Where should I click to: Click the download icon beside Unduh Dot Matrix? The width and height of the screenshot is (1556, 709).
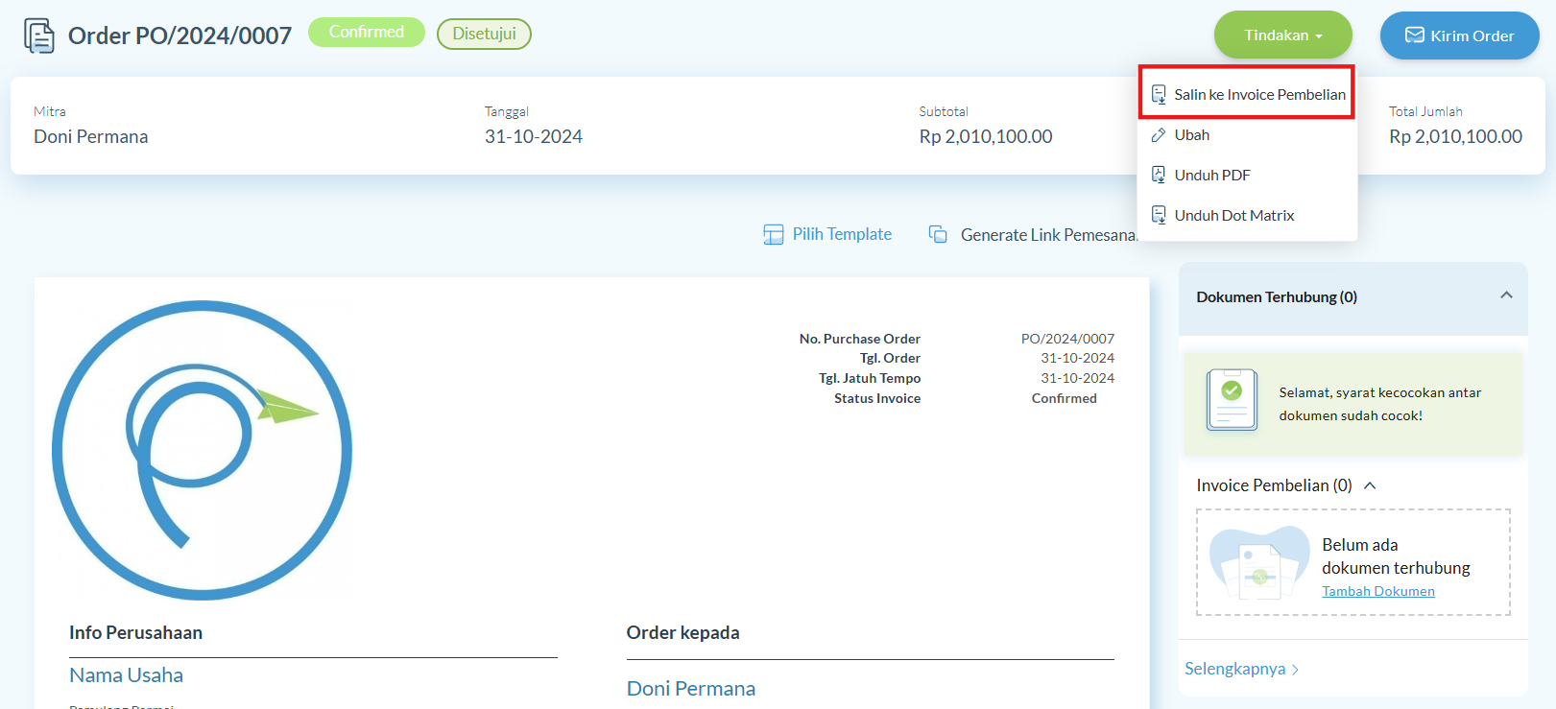(1159, 216)
